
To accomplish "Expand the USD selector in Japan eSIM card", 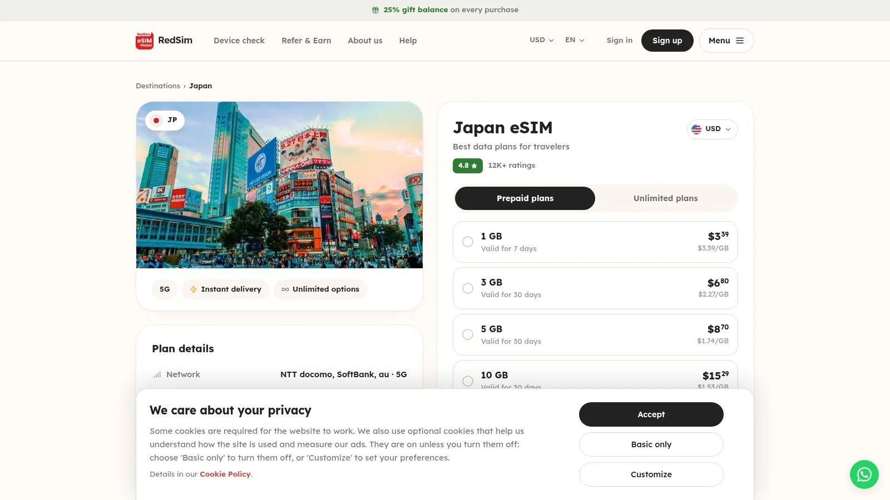I will pyautogui.click(x=712, y=129).
